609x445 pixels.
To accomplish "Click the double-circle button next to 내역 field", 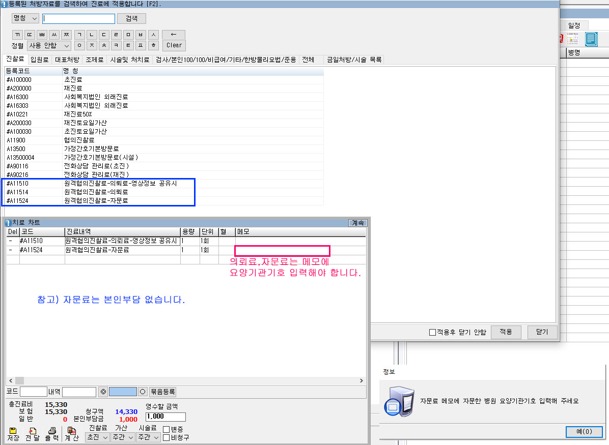I will click(103, 392).
